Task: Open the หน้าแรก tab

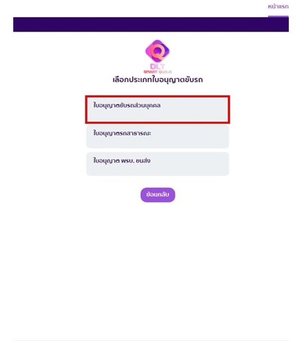Action: (278, 7)
